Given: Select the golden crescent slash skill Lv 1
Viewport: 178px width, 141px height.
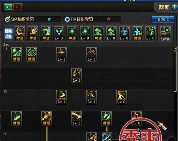Looking at the screenshot, I should point(61,97).
